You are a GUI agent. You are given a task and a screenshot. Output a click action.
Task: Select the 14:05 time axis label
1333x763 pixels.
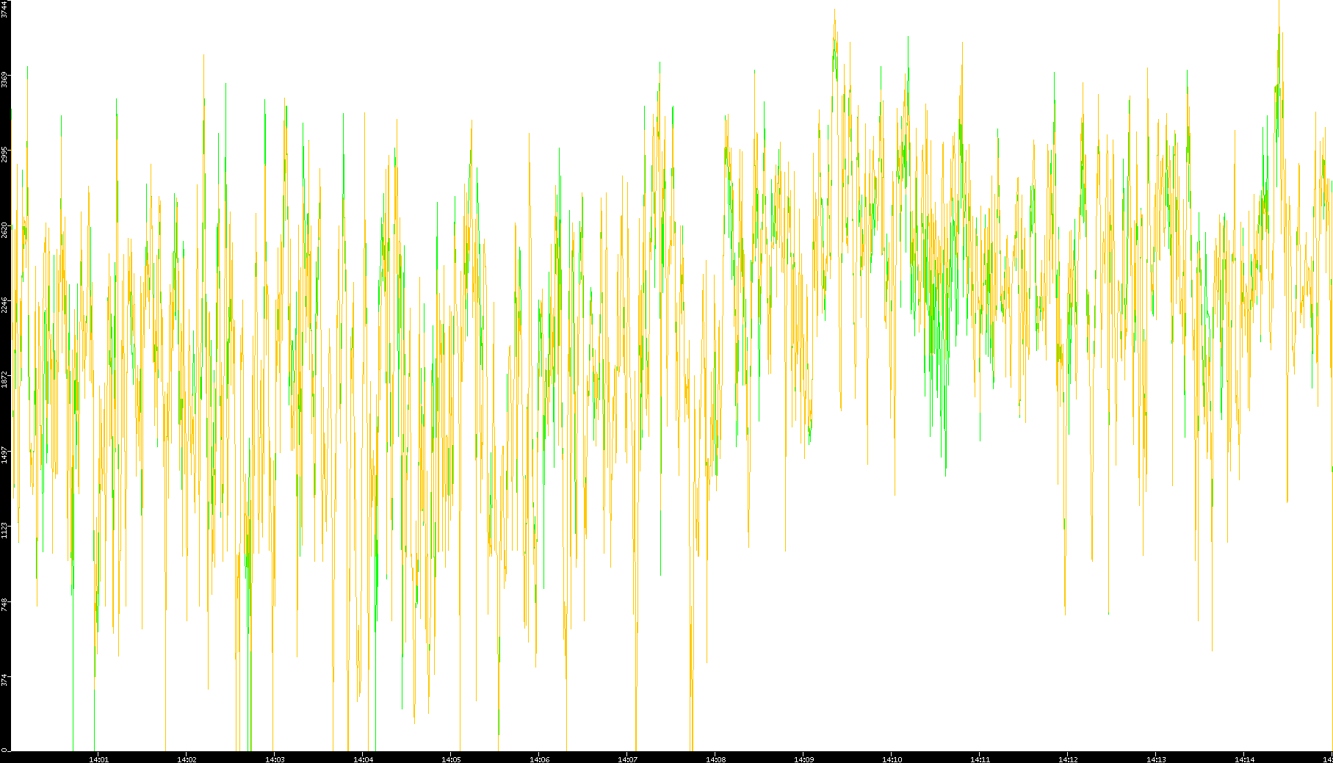pyautogui.click(x=451, y=759)
